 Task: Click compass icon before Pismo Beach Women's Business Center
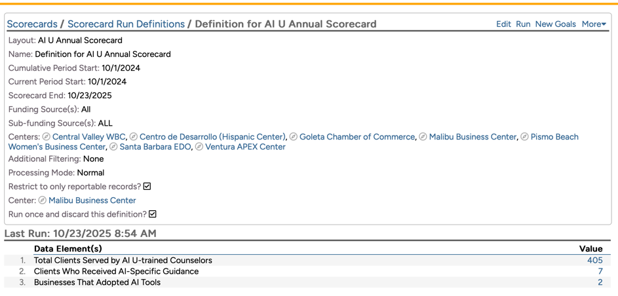pyautogui.click(x=525, y=137)
